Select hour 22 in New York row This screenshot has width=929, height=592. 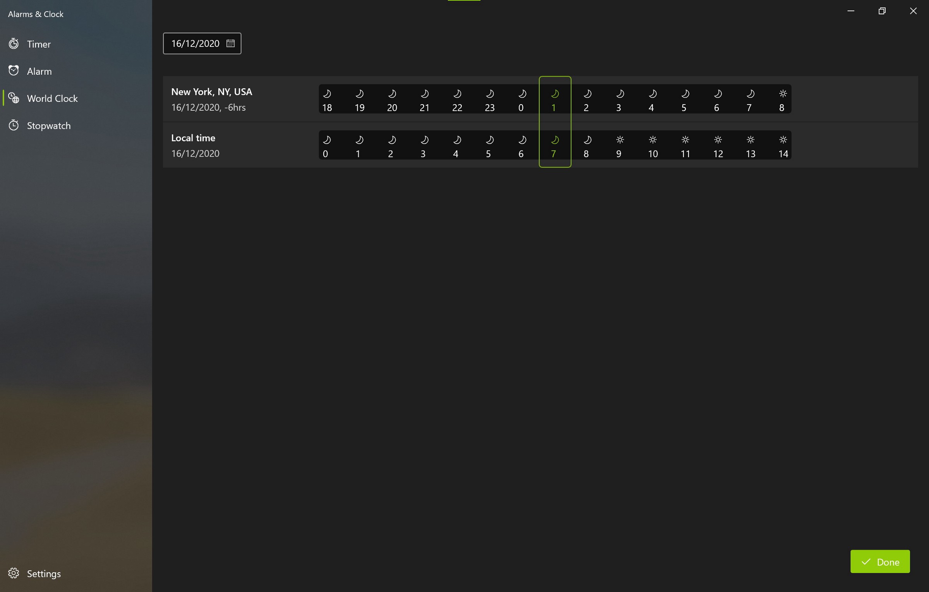click(457, 108)
